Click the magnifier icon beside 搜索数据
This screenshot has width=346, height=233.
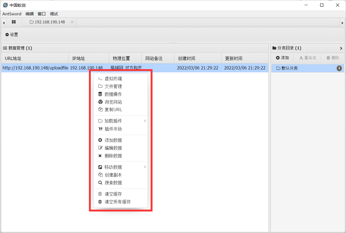coord(100,183)
